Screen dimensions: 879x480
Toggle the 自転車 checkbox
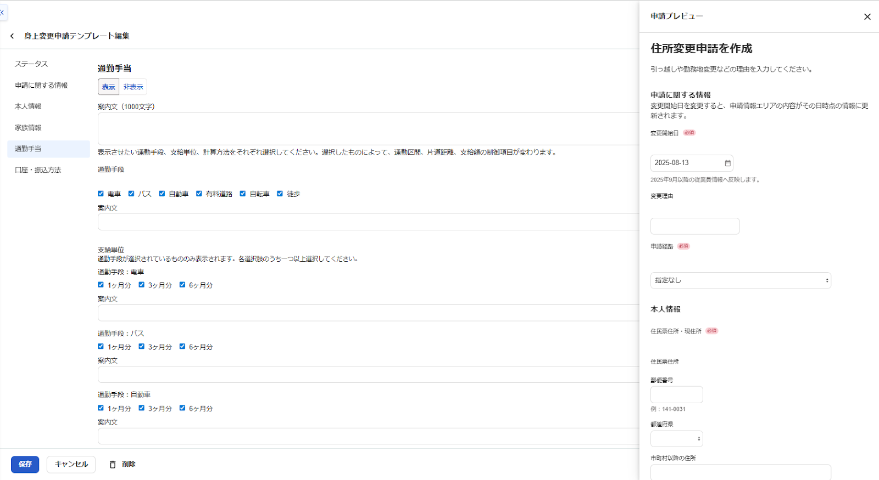[243, 194]
